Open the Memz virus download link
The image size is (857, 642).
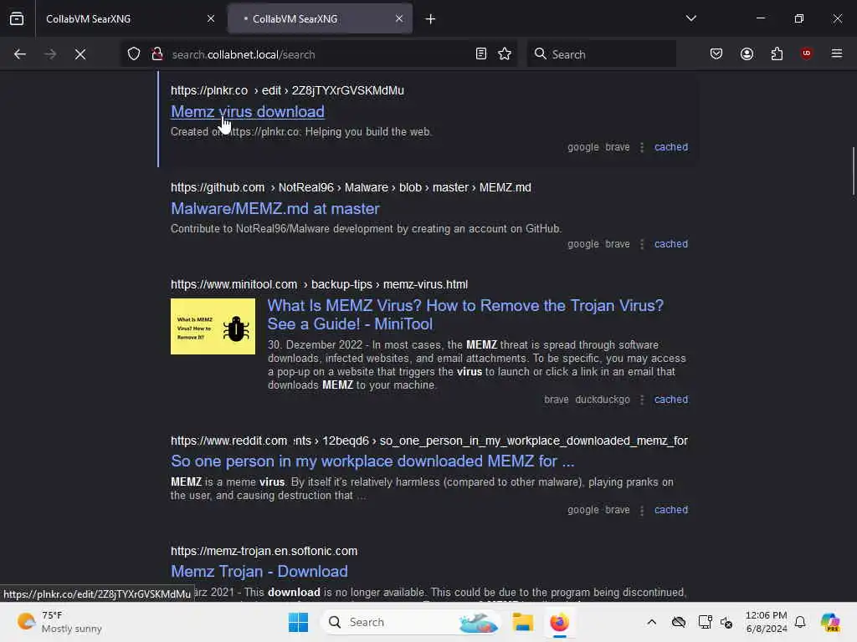[x=248, y=111]
